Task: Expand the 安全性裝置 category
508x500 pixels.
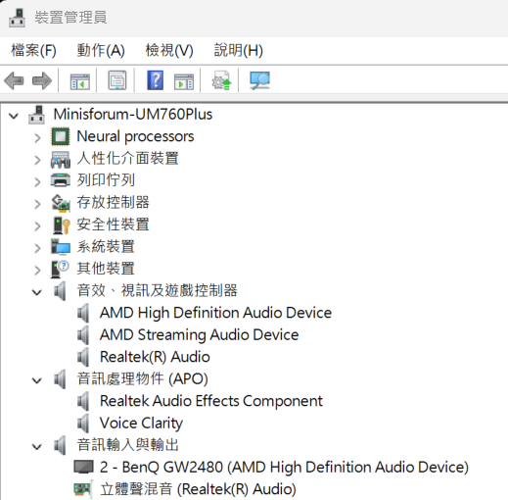Action: [x=37, y=226]
